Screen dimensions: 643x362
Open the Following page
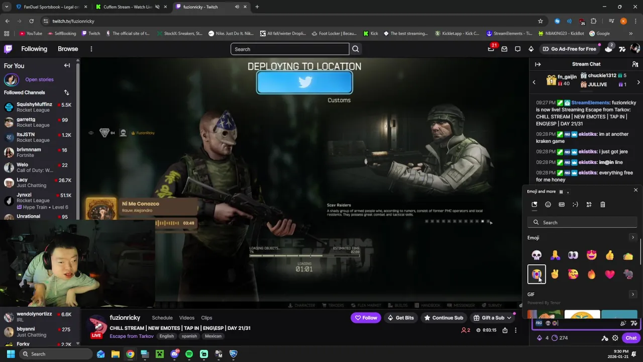[x=34, y=49]
